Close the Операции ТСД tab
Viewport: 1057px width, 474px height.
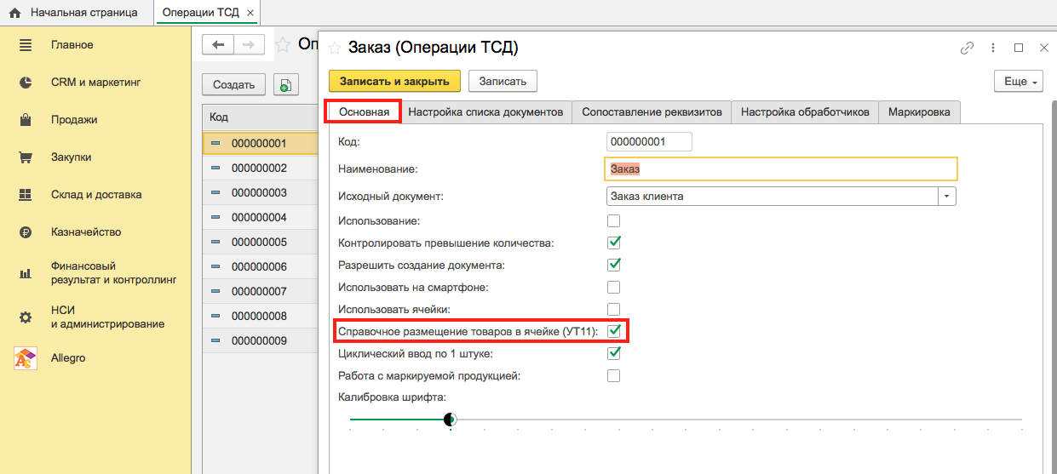tap(250, 13)
